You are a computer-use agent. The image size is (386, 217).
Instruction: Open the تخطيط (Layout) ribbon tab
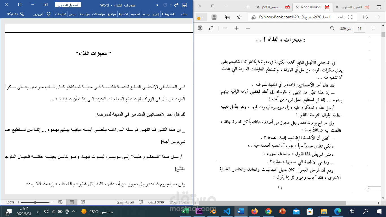pos(123,14)
